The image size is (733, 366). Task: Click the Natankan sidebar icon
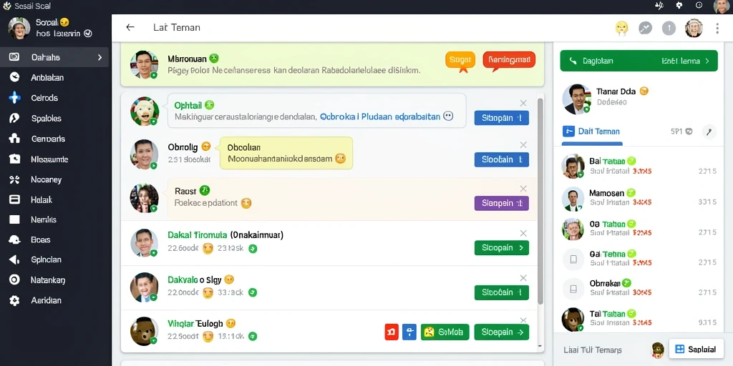pyautogui.click(x=14, y=280)
